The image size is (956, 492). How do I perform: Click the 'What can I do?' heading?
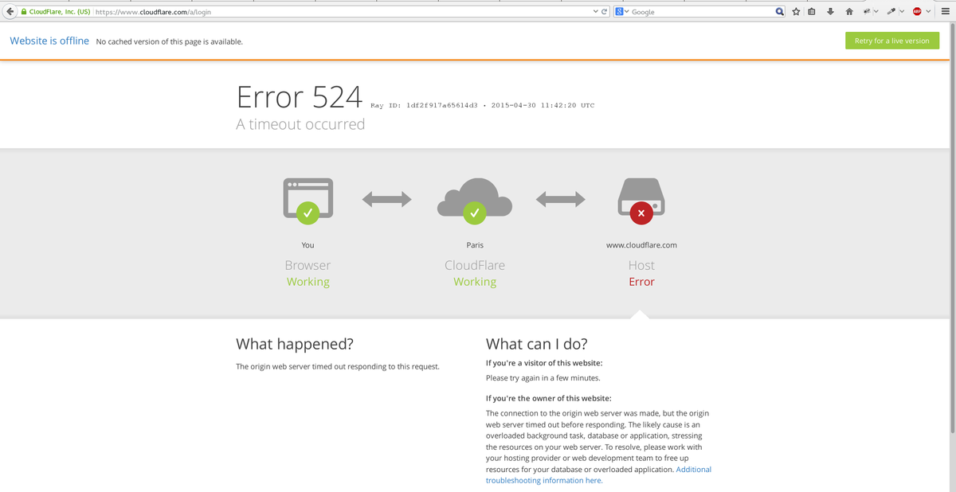(x=537, y=344)
